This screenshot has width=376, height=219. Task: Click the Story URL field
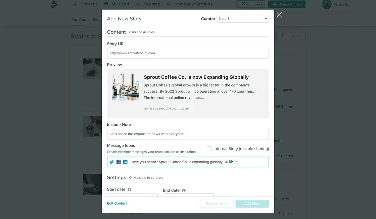(x=188, y=53)
